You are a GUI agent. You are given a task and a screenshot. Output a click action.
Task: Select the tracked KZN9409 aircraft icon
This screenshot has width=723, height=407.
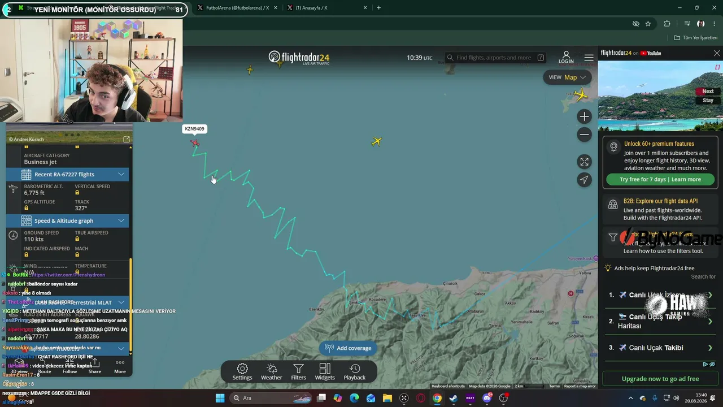pyautogui.click(x=195, y=143)
